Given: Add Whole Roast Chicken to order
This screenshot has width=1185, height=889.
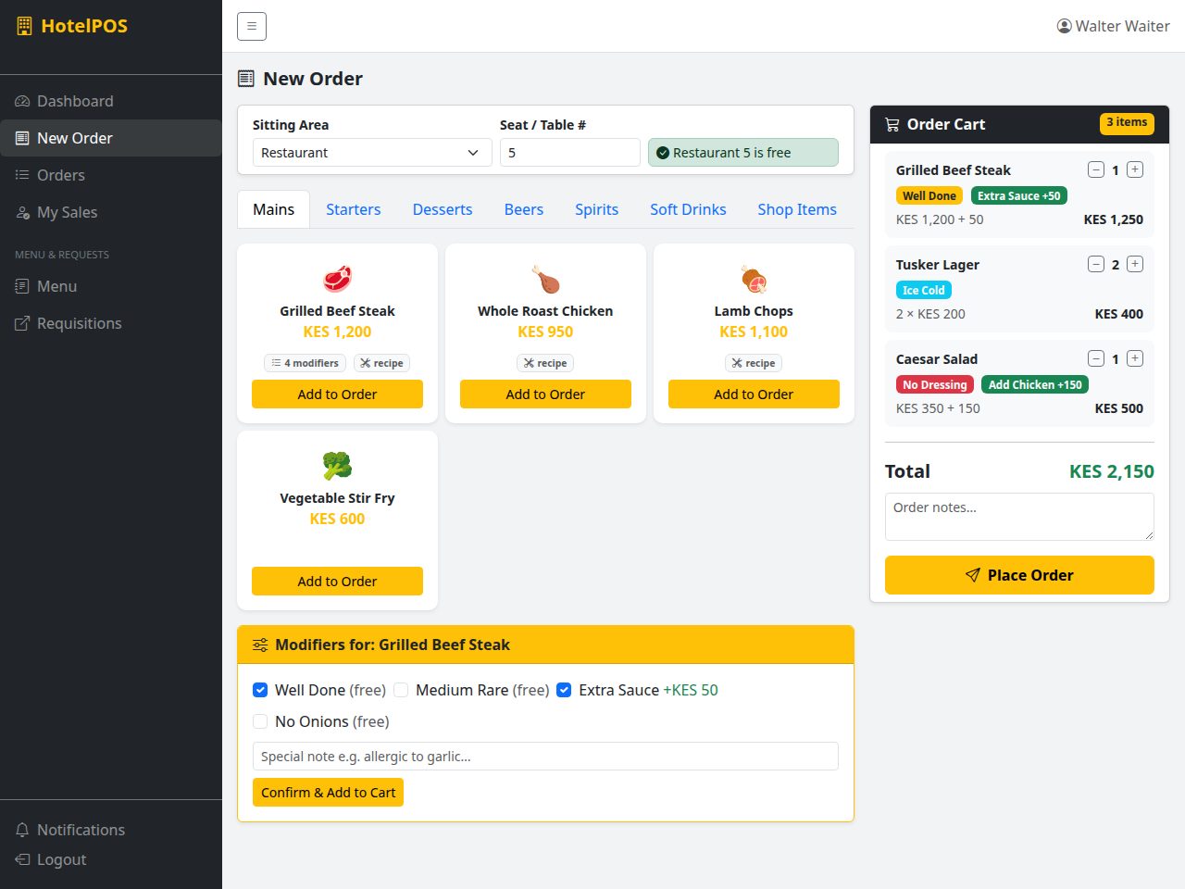Looking at the screenshot, I should coord(545,394).
